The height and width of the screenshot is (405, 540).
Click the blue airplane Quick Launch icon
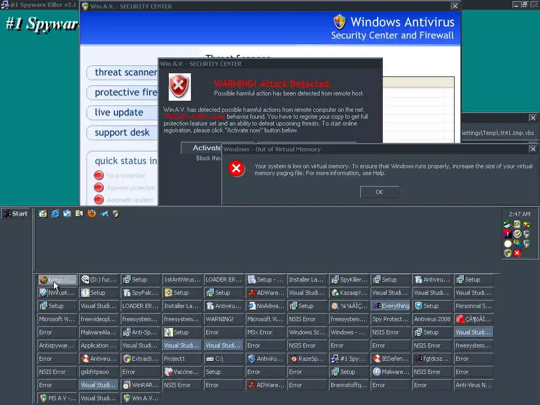click(x=104, y=214)
